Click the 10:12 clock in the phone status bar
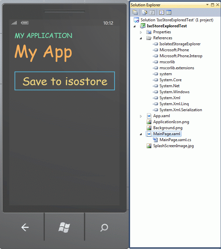The image size is (221, 249). pyautogui.click(x=108, y=23)
